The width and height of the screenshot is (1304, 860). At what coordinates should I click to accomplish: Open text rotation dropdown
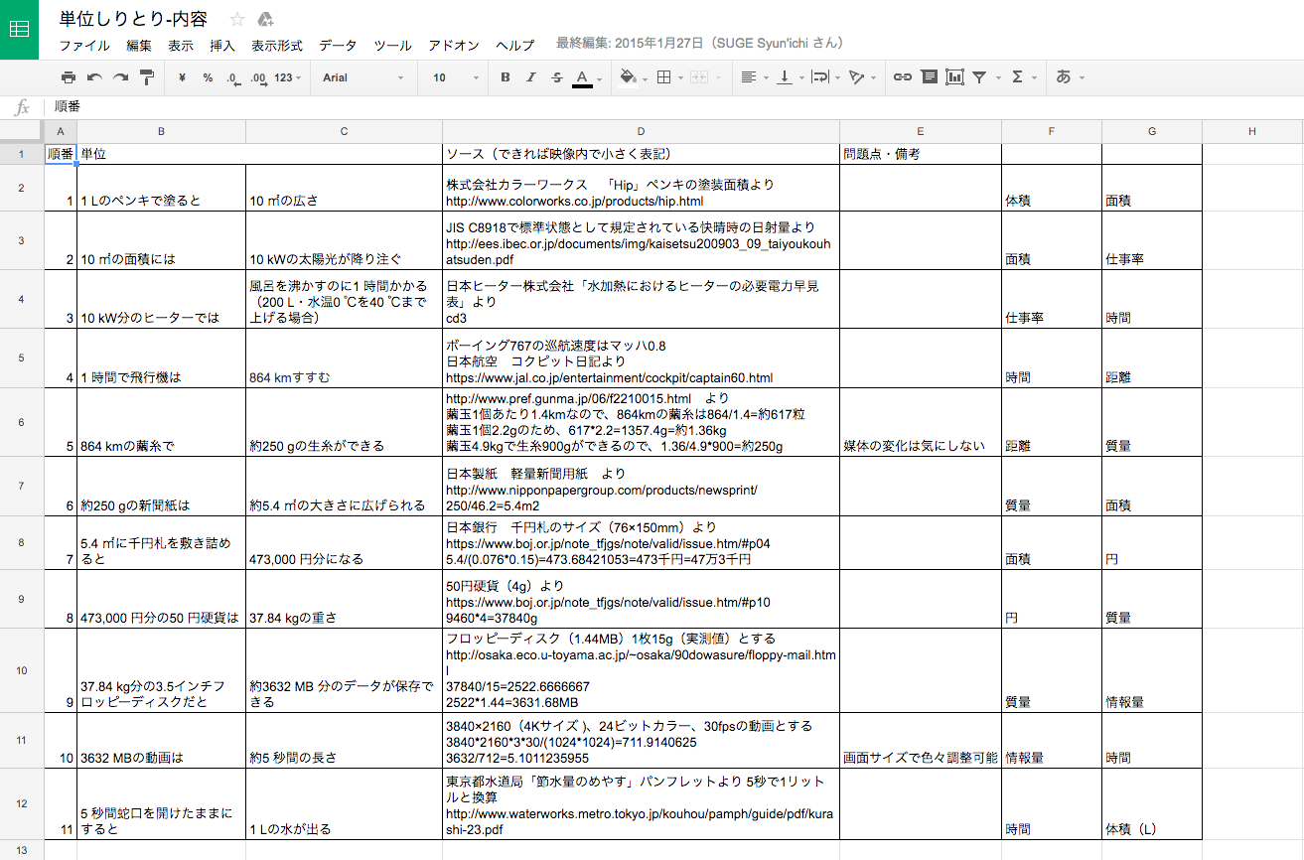click(x=861, y=77)
